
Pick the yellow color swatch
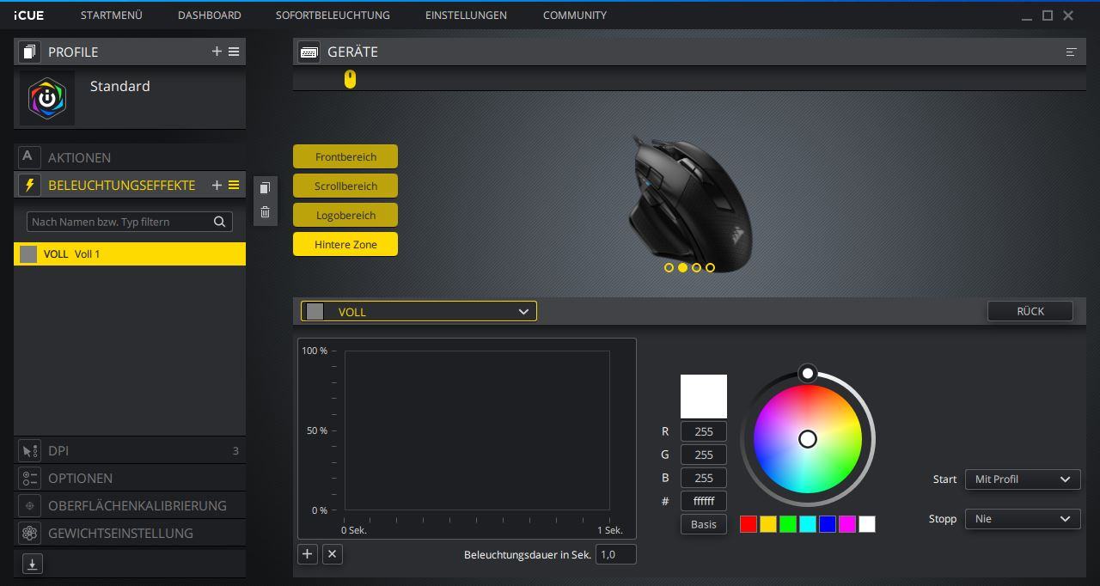[768, 524]
